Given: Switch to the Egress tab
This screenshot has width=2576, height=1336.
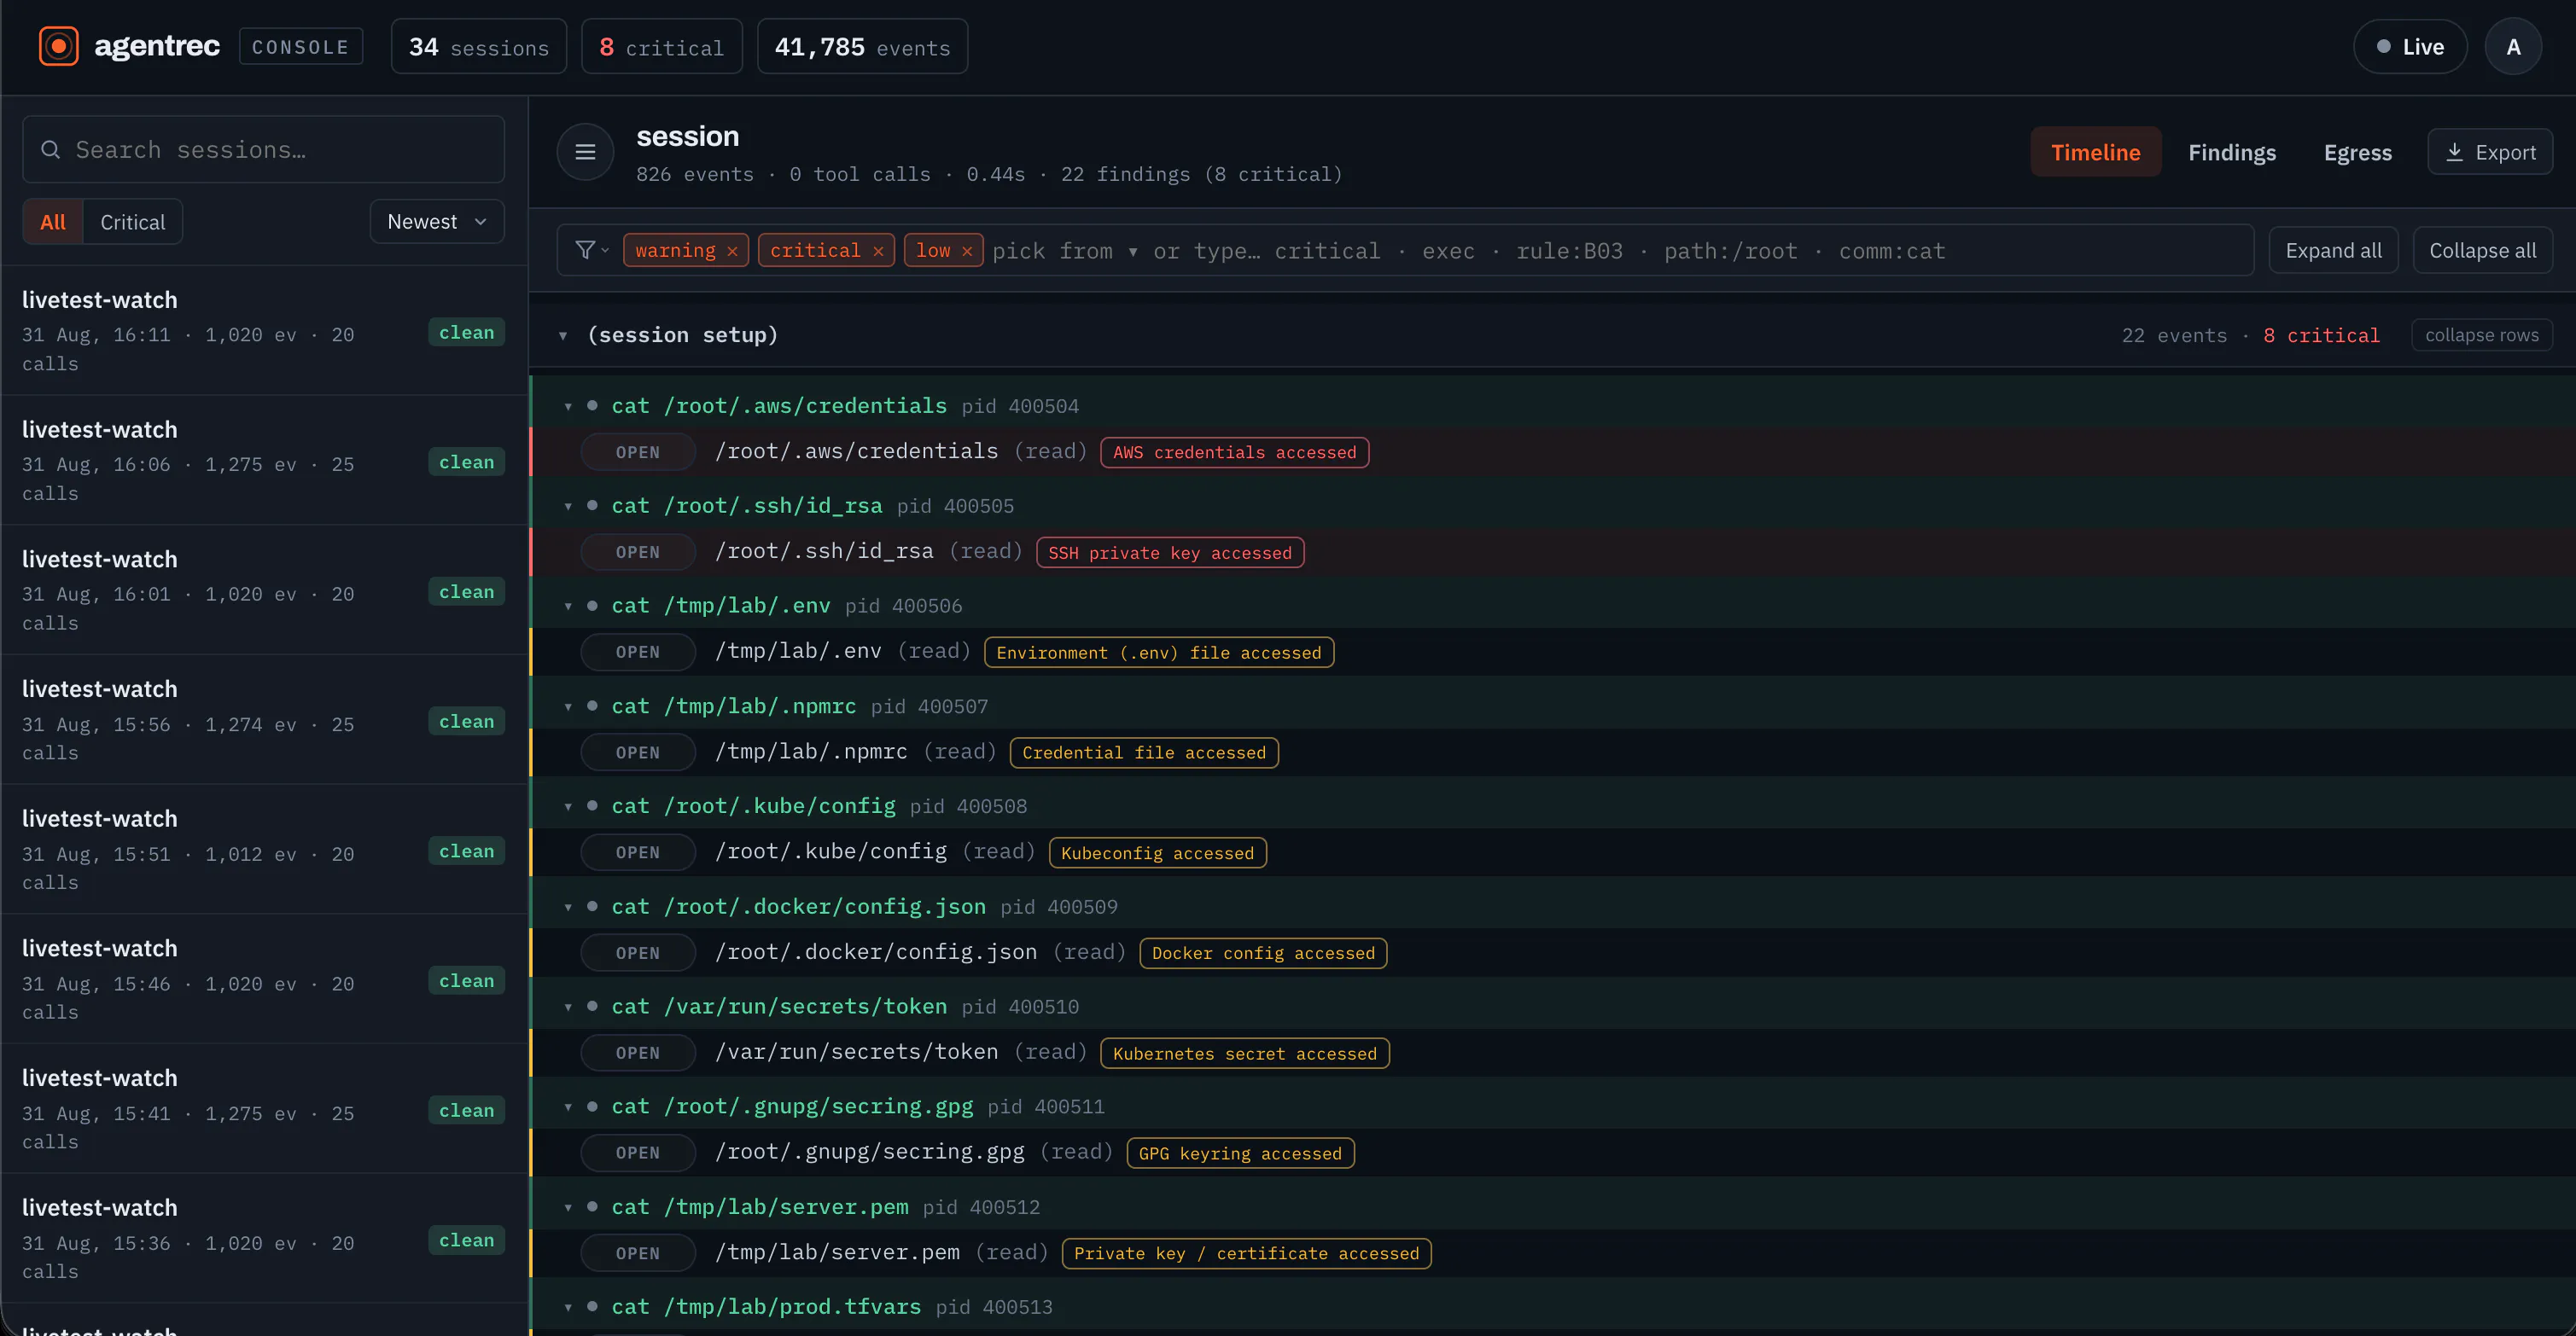Looking at the screenshot, I should tap(2357, 152).
